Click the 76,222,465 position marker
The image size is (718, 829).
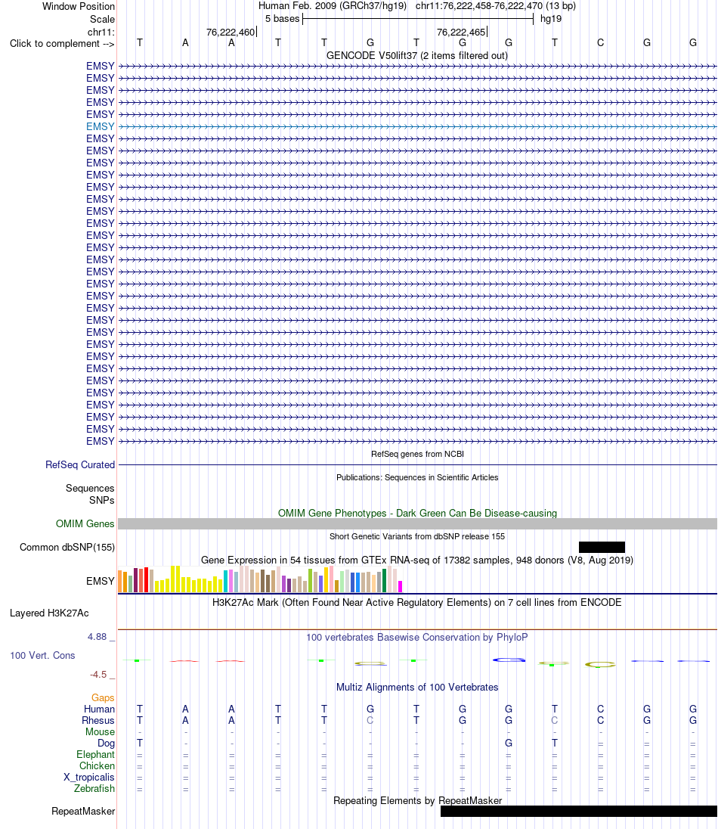pyautogui.click(x=461, y=33)
